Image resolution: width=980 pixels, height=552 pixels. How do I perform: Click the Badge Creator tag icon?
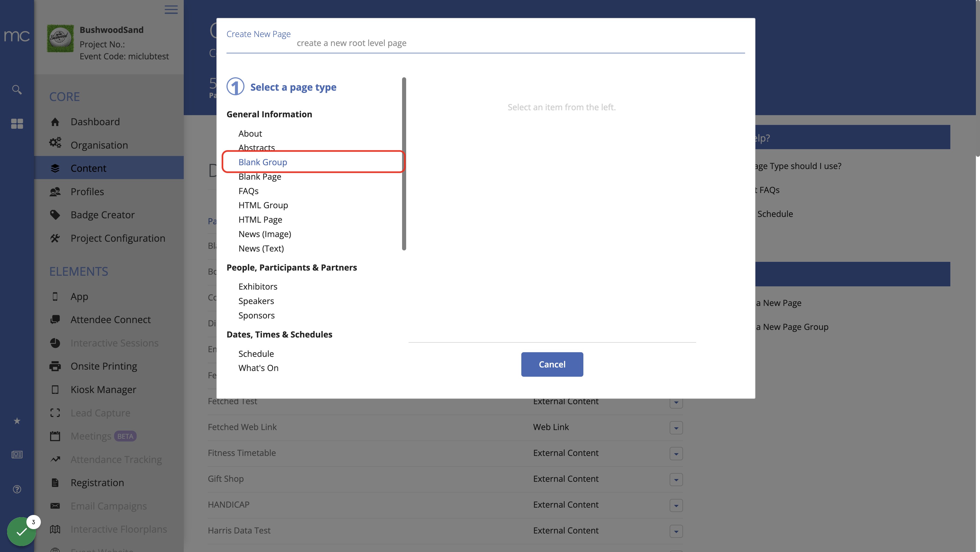point(55,215)
